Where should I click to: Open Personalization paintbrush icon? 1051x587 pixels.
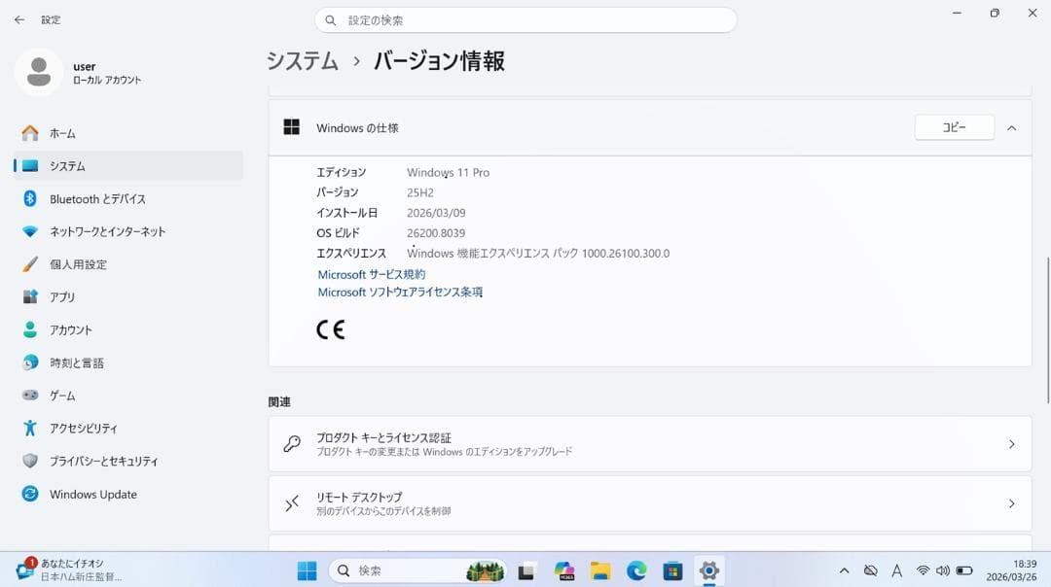(30, 264)
